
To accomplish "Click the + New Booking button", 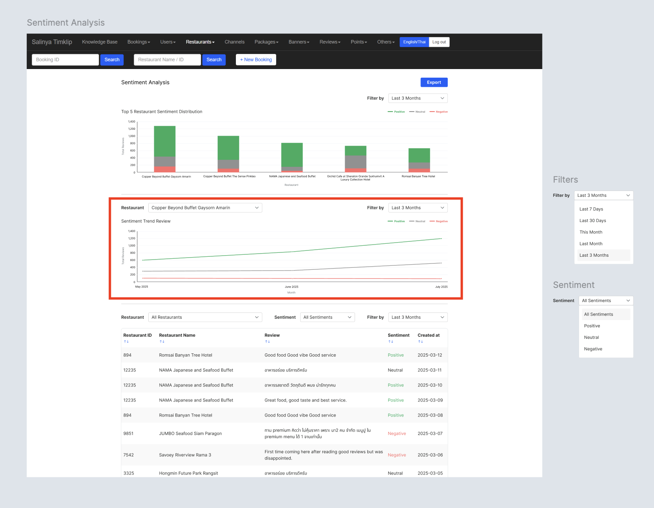I will (256, 60).
